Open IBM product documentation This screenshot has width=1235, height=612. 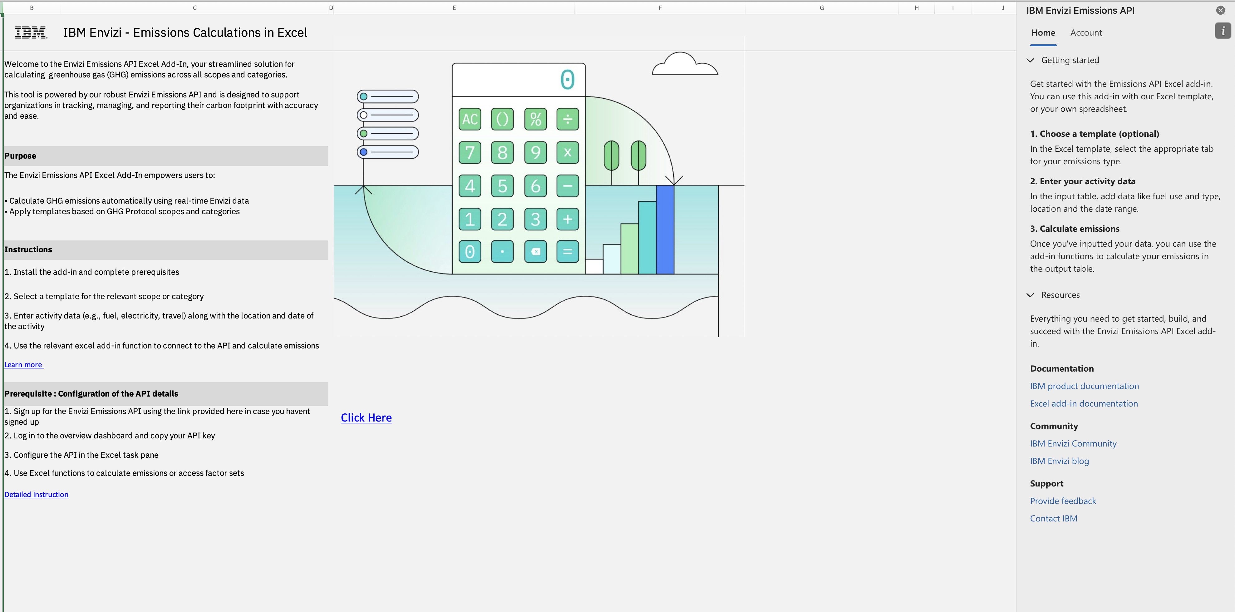[x=1085, y=386]
